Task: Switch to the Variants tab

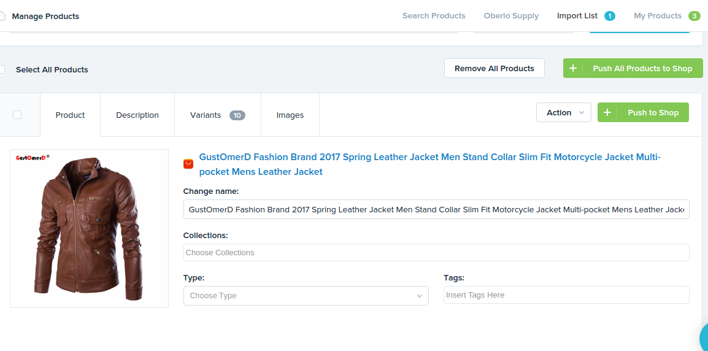Action: (x=218, y=115)
